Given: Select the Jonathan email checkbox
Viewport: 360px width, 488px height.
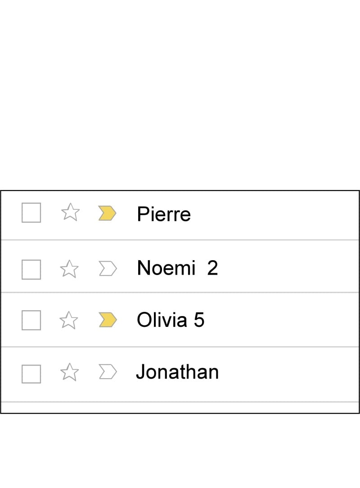Looking at the screenshot, I should tap(31, 374).
